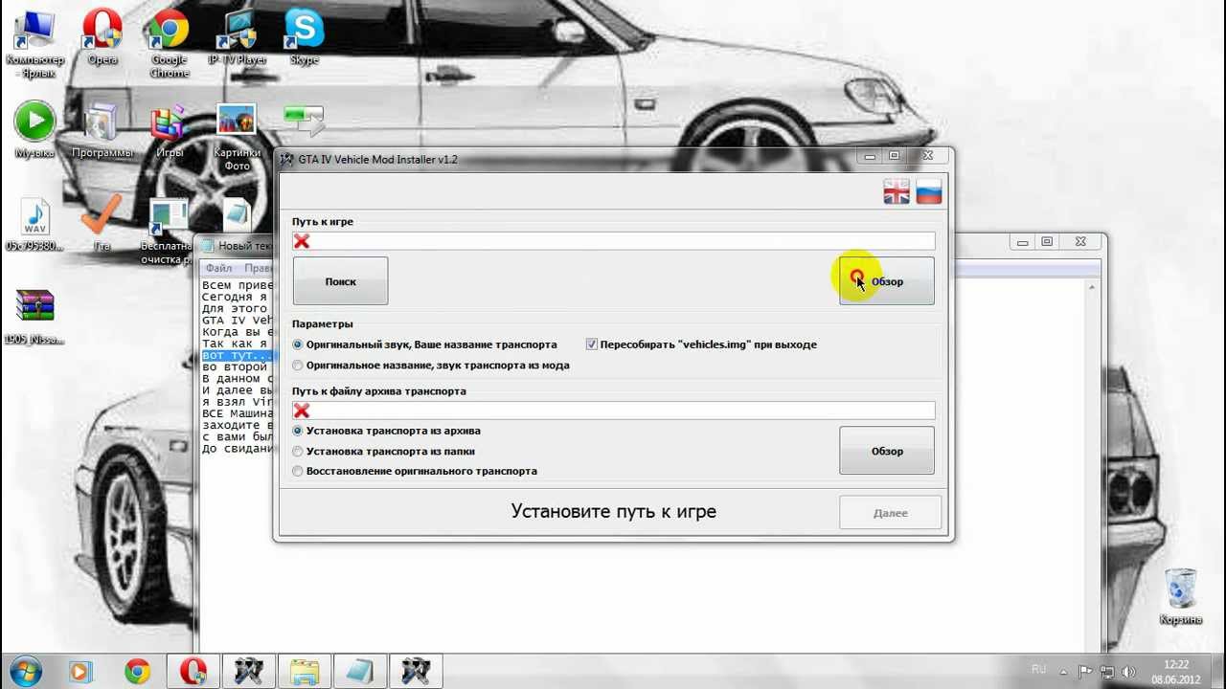Select 'Восстановление оригинального транспорта' option
1226x689 pixels.
(x=415, y=471)
